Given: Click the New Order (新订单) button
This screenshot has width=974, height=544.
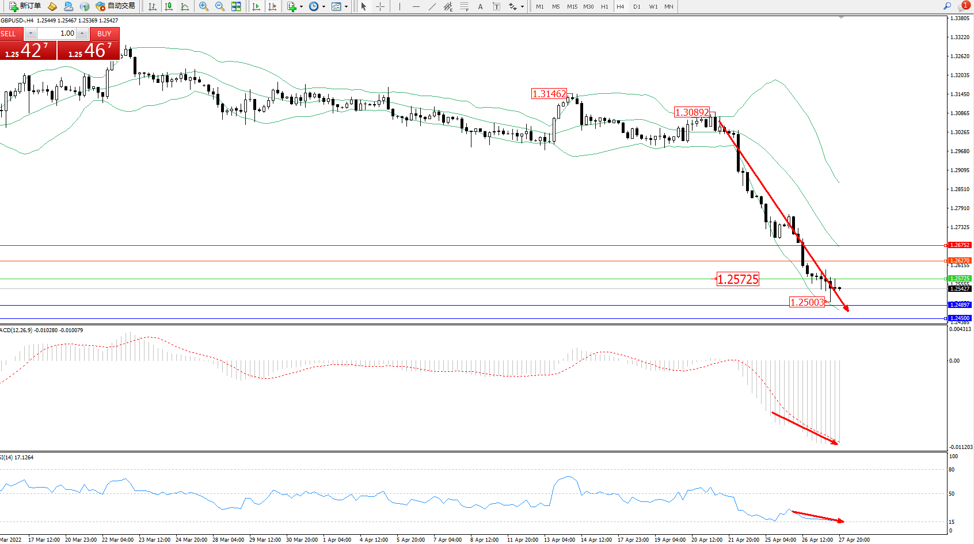Looking at the screenshot, I should [x=25, y=6].
